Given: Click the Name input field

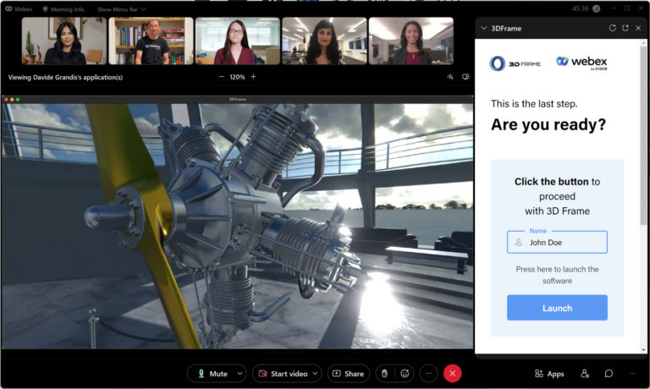Looking at the screenshot, I should tap(563, 242).
